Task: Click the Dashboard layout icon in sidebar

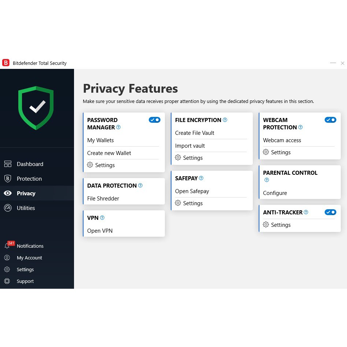Action: coord(8,164)
